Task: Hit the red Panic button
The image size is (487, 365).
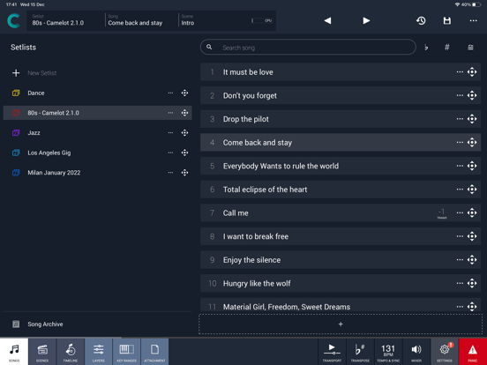Action: [473, 352]
